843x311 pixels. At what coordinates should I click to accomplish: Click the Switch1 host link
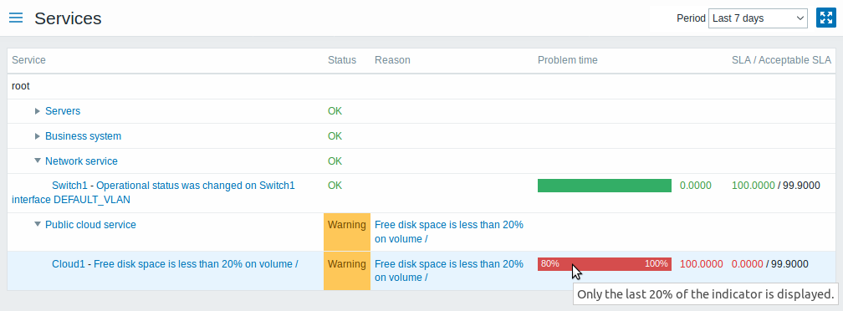coord(69,186)
